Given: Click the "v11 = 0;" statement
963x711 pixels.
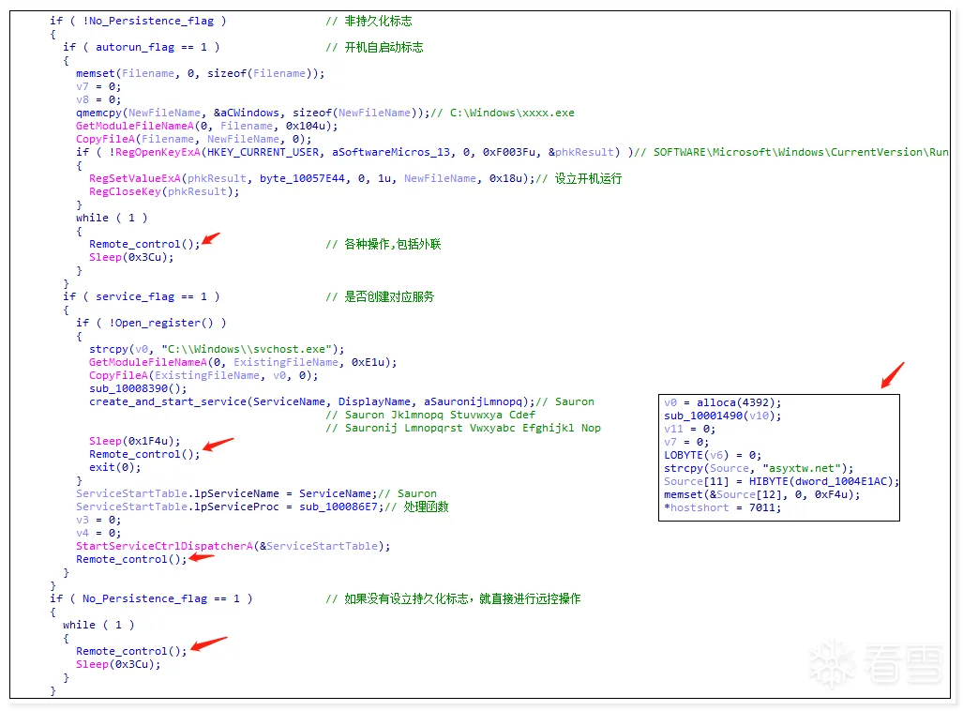Looking at the screenshot, I should tap(690, 430).
